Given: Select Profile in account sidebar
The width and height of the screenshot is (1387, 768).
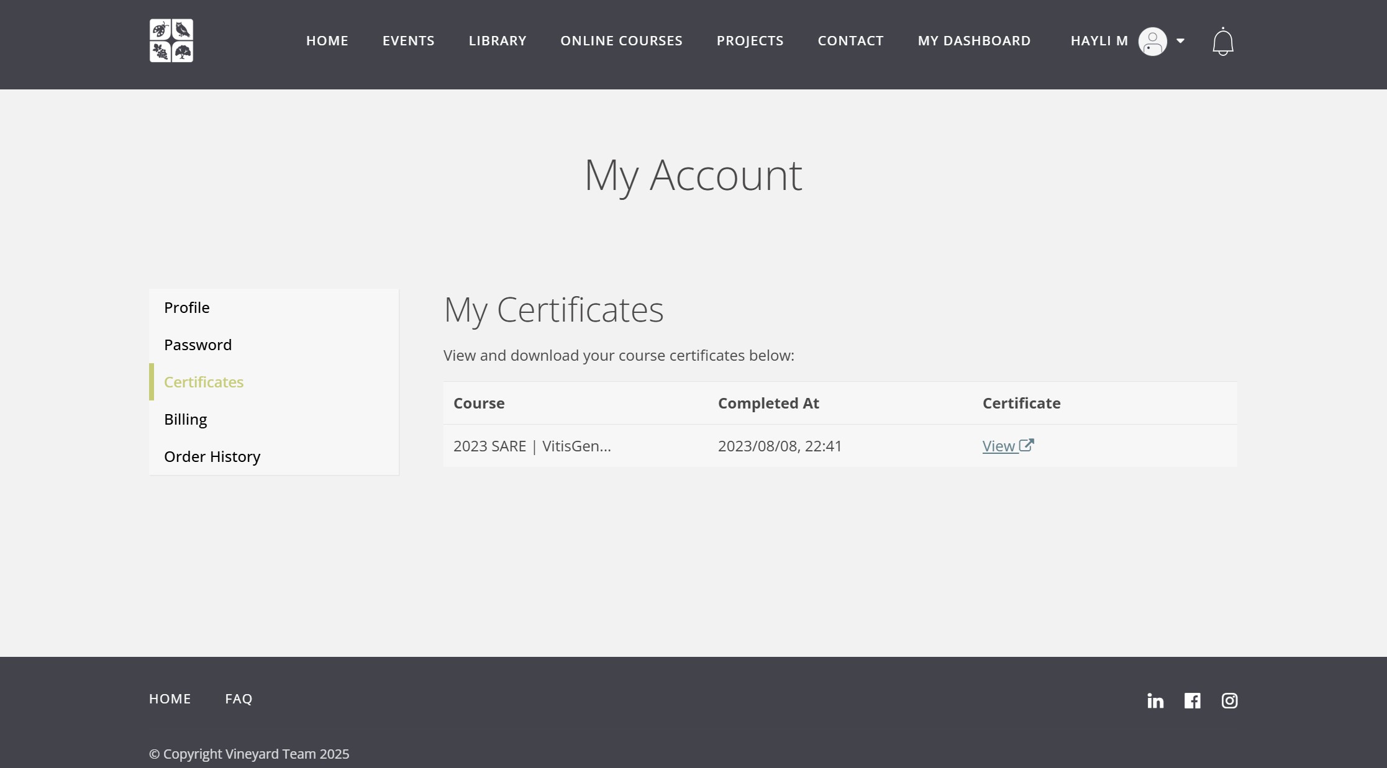Looking at the screenshot, I should point(187,307).
